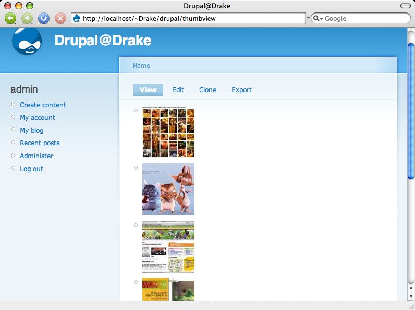Open the back button history dropdown arrow
The width and height of the screenshot is (415, 310).
[x=15, y=23]
